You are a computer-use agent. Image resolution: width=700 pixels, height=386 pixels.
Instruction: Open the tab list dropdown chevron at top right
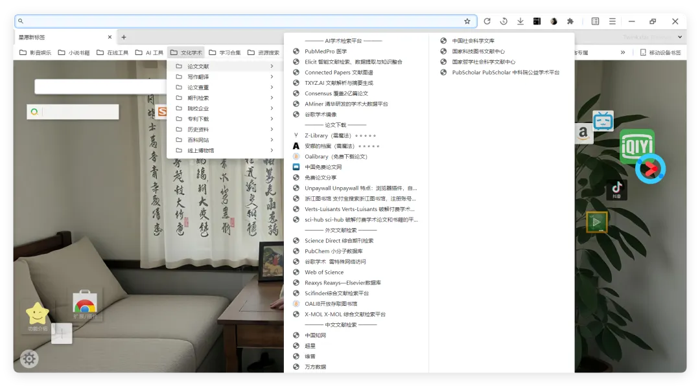[679, 37]
